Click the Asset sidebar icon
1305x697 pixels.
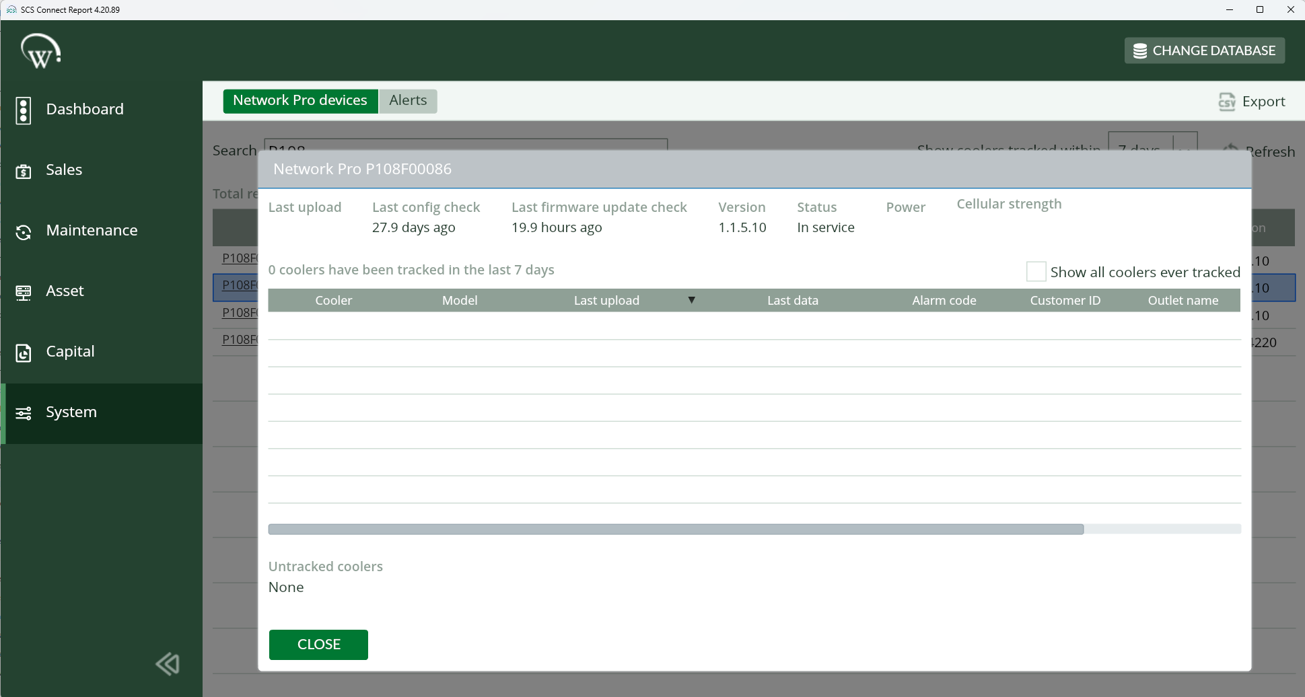click(x=24, y=293)
